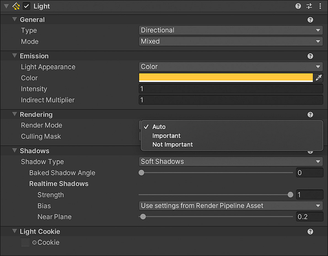This screenshot has width=328, height=256.
Task: Click the Emission section help icon
Action: pos(310,56)
